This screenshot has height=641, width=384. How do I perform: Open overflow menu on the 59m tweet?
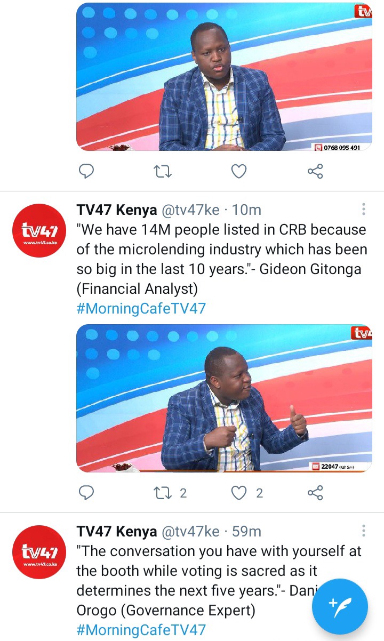tap(364, 531)
